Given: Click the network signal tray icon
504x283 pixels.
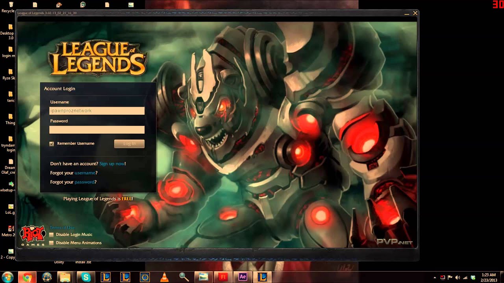Looking at the screenshot, I should 465,277.
